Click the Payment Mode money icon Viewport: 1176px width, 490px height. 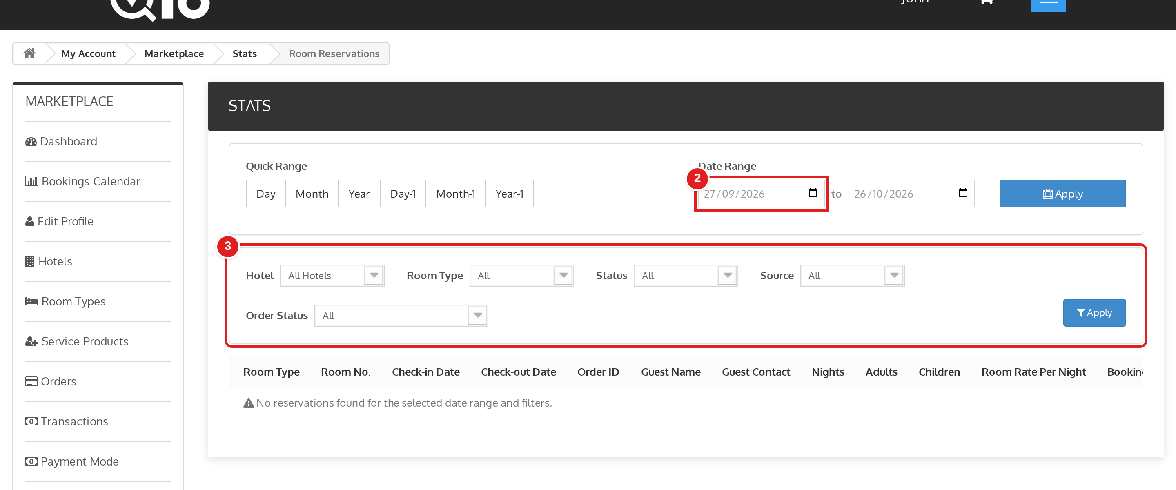(31, 461)
